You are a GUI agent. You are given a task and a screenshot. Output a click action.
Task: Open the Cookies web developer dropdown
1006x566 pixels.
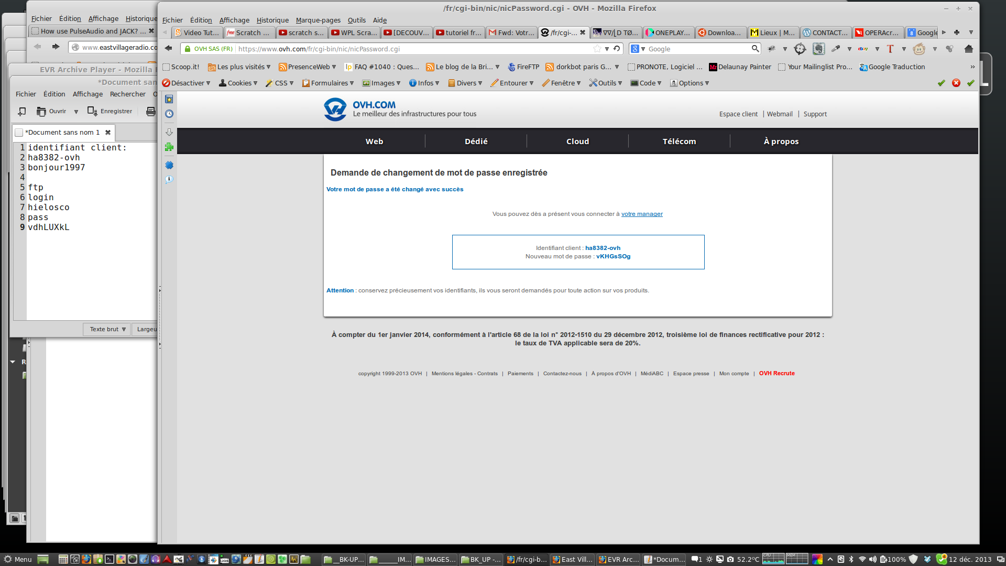(x=238, y=83)
